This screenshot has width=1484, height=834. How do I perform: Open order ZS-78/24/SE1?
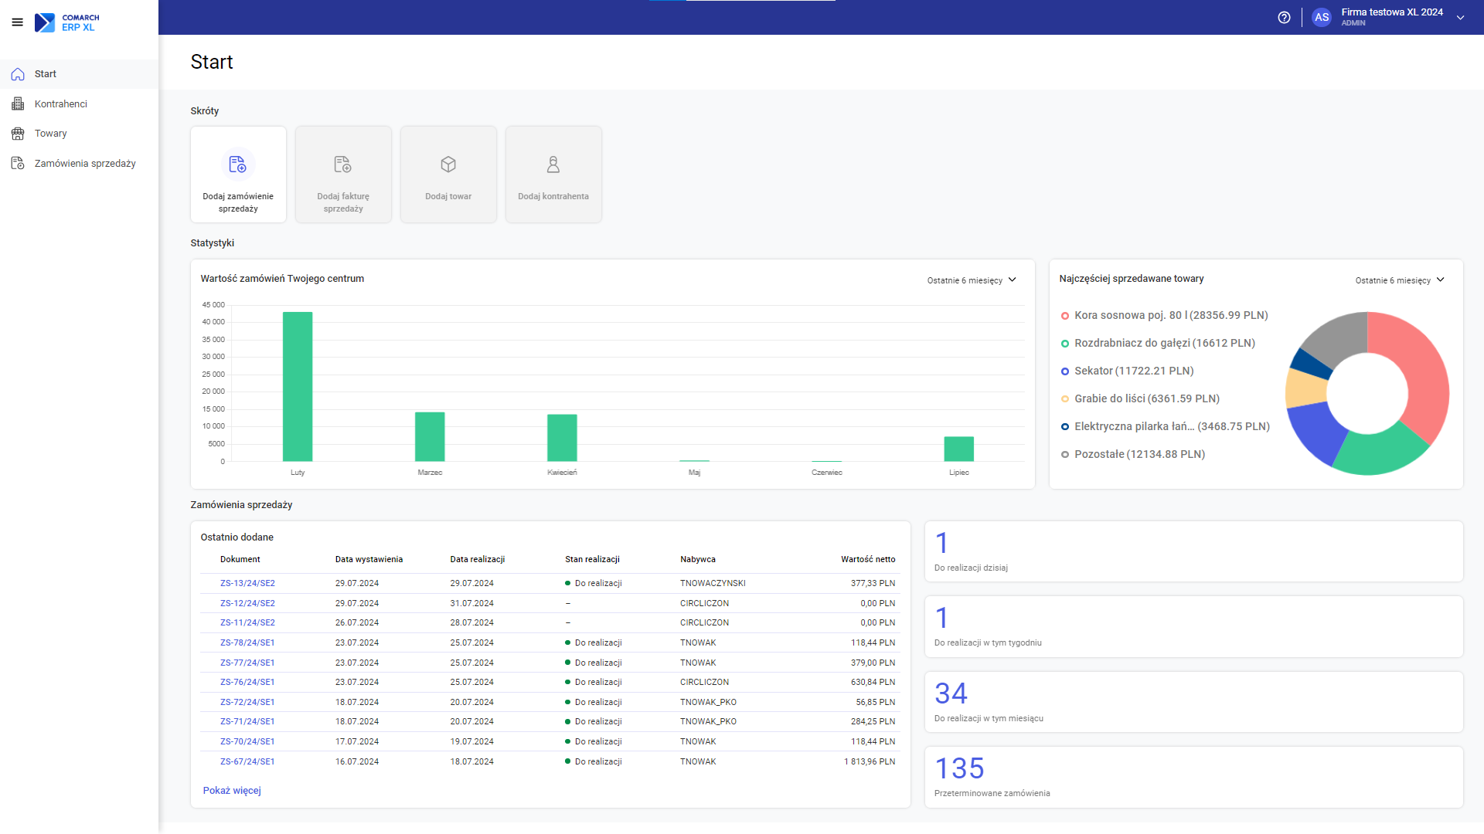tap(247, 643)
